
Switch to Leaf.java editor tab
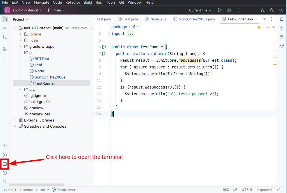point(128,19)
